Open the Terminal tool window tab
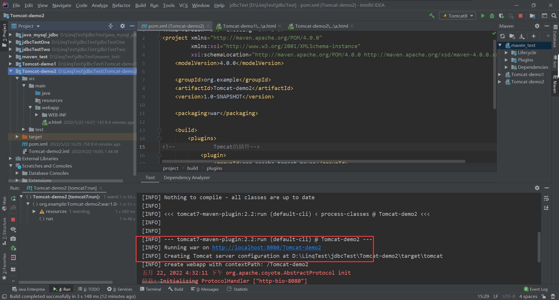Image resolution: width=559 pixels, height=300 pixels. 151,289
